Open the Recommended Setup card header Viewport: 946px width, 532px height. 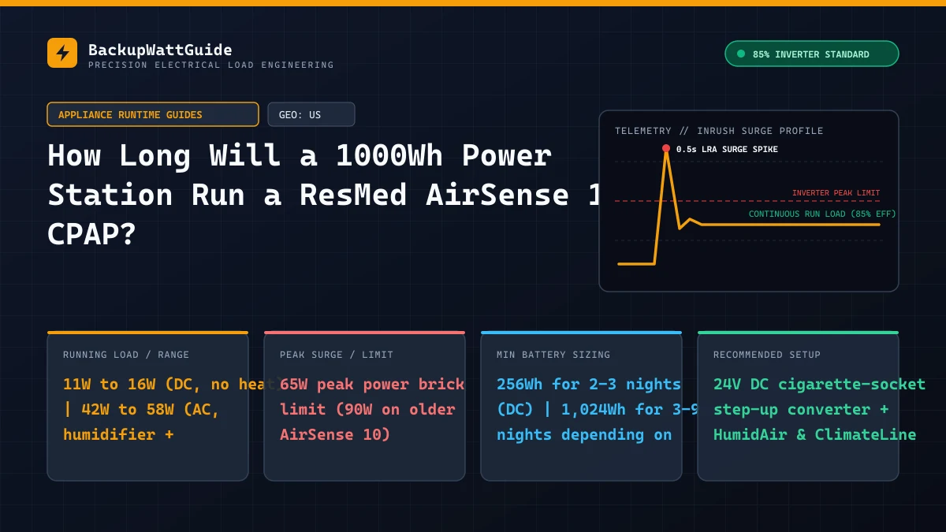click(767, 355)
